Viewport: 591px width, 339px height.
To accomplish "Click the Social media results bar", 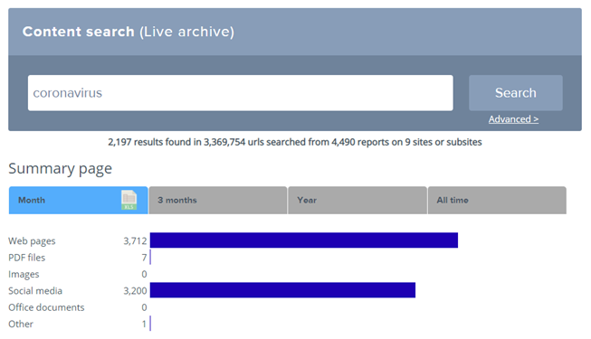I will (x=282, y=290).
